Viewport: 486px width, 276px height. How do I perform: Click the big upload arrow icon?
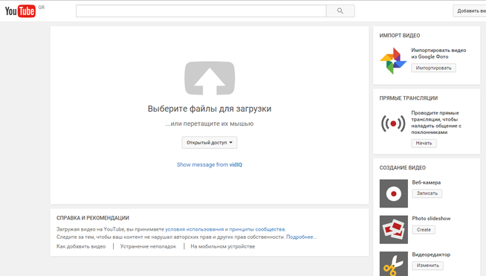[x=210, y=78]
